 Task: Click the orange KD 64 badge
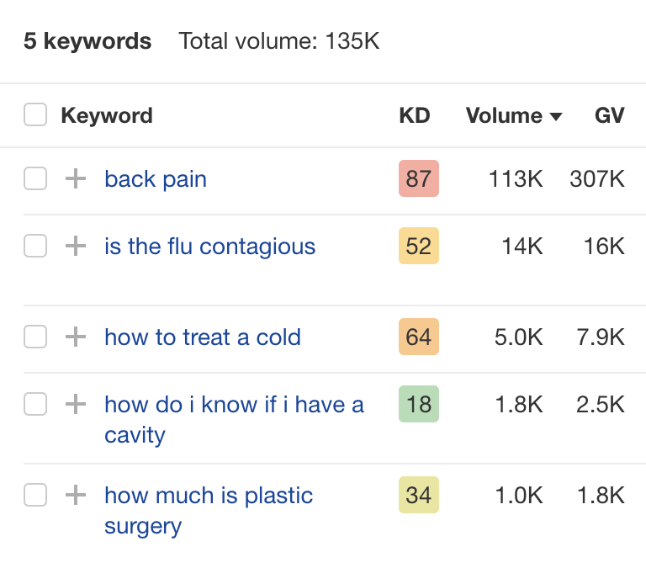tap(418, 337)
